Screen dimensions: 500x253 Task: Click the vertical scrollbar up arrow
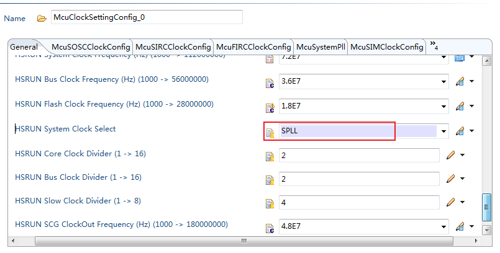tap(486, 61)
